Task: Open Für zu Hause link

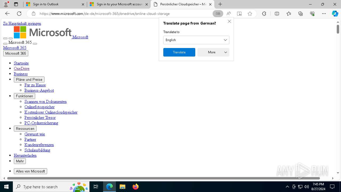Action: click(x=35, y=85)
